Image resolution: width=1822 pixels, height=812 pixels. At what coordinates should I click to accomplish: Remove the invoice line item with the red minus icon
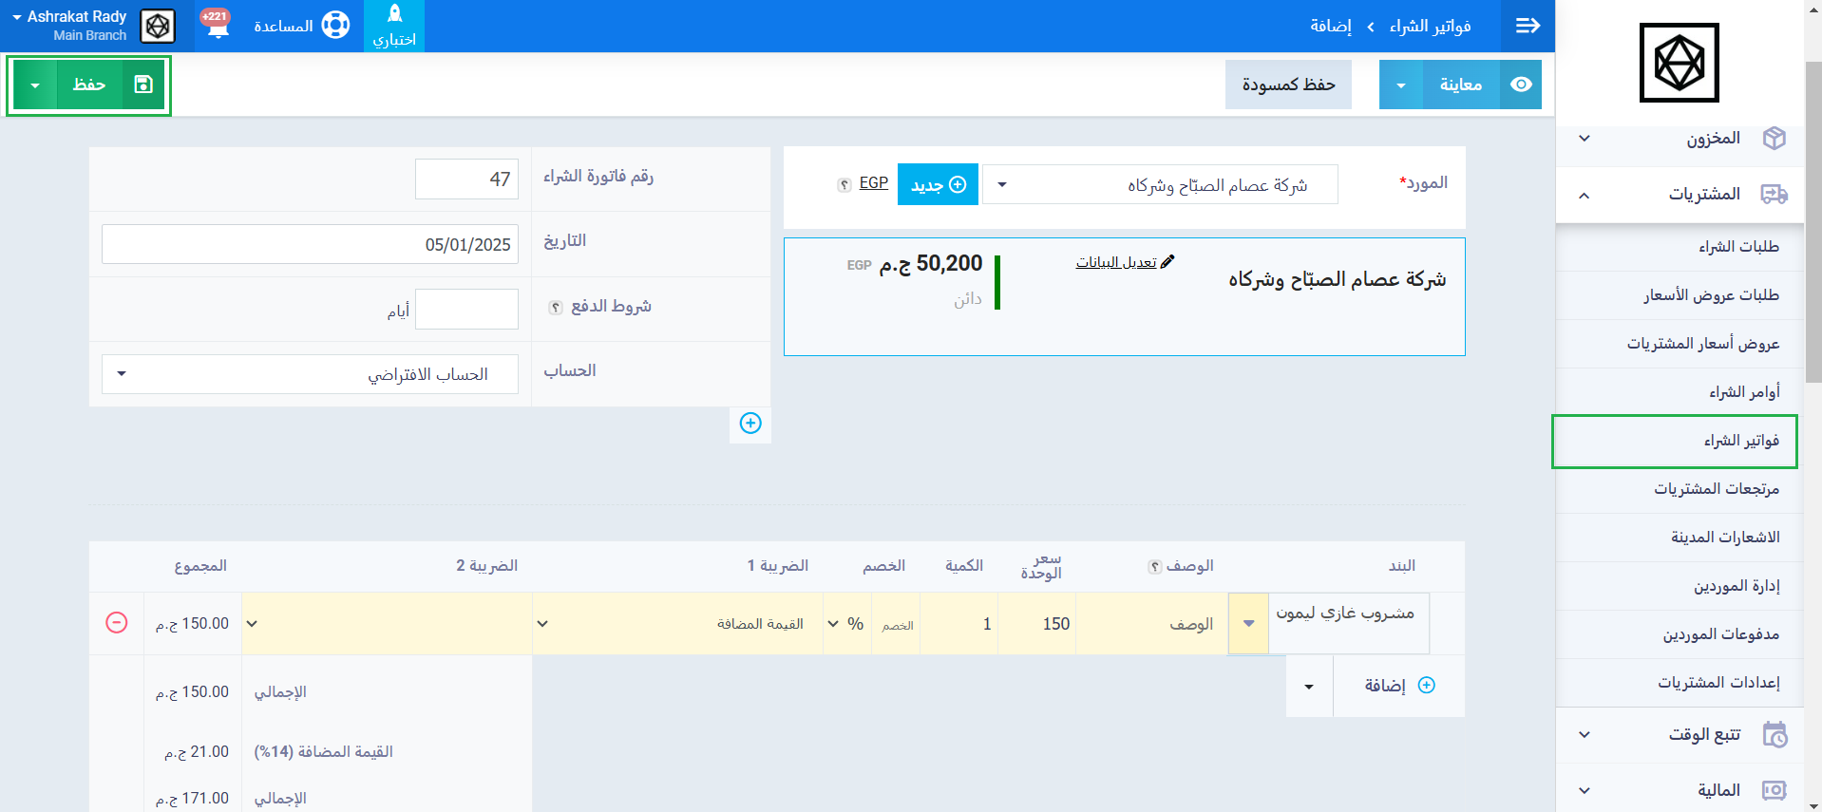point(117,623)
